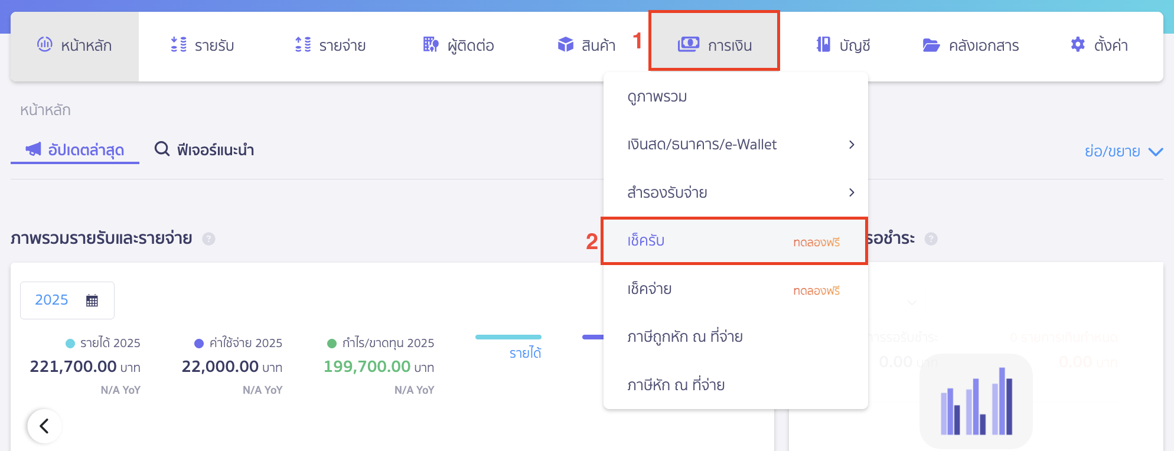Click the left carousel arrow button

[44, 426]
